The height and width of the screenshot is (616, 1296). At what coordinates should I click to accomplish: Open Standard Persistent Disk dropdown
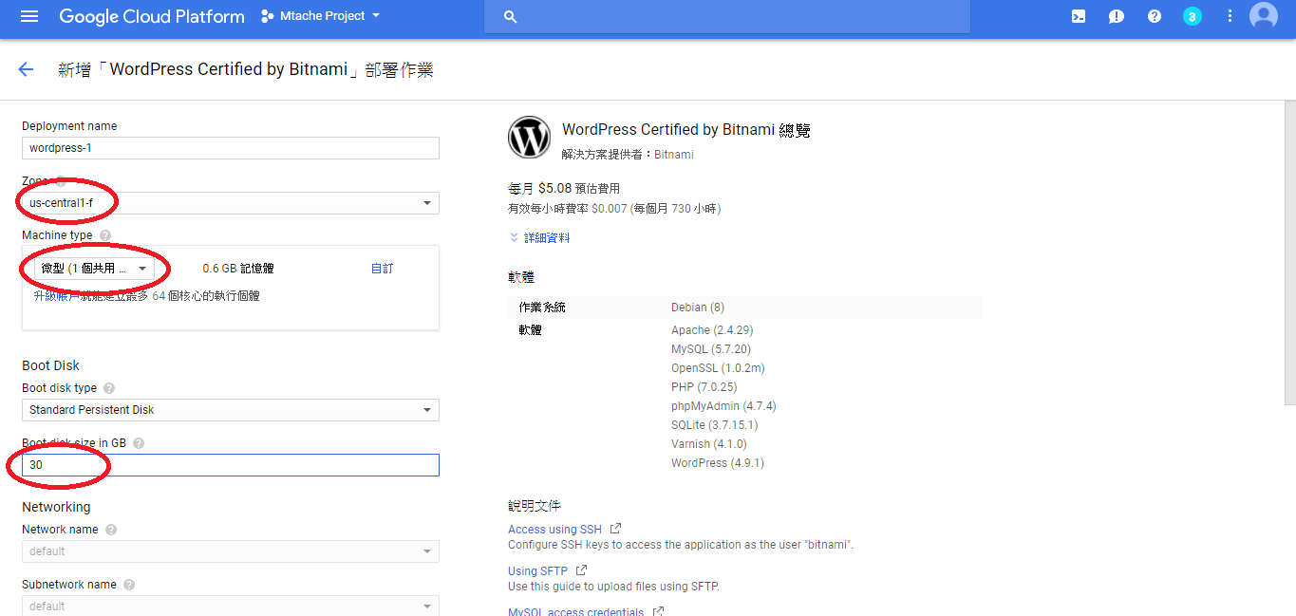231,410
